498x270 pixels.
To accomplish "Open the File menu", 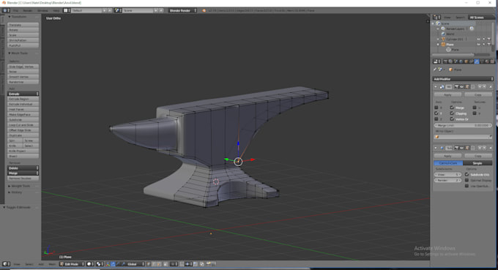I will [x=15, y=10].
